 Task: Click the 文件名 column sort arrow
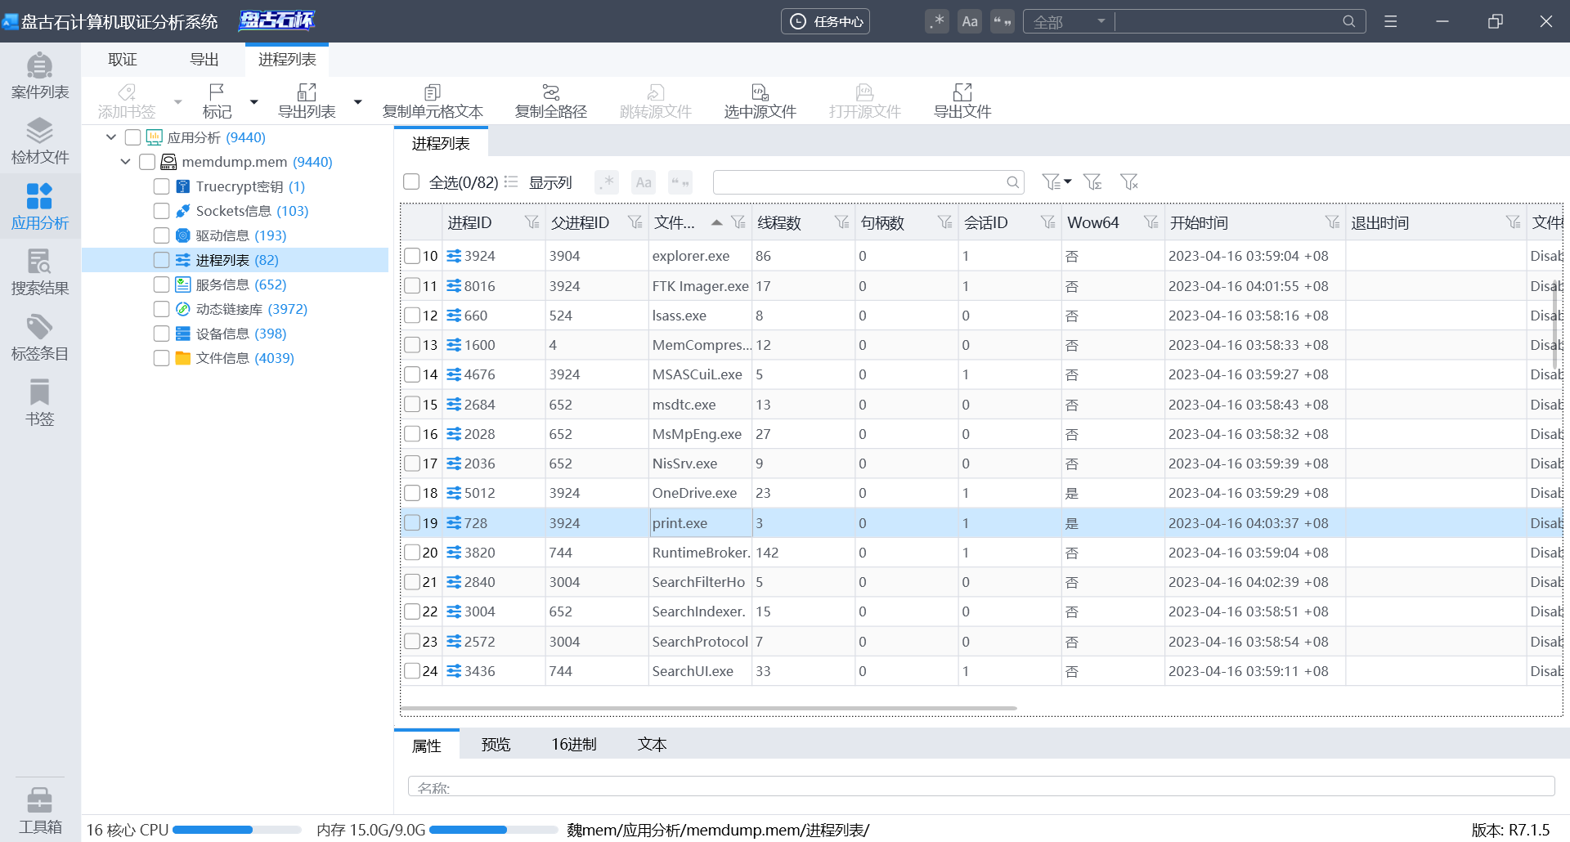pyautogui.click(x=716, y=222)
